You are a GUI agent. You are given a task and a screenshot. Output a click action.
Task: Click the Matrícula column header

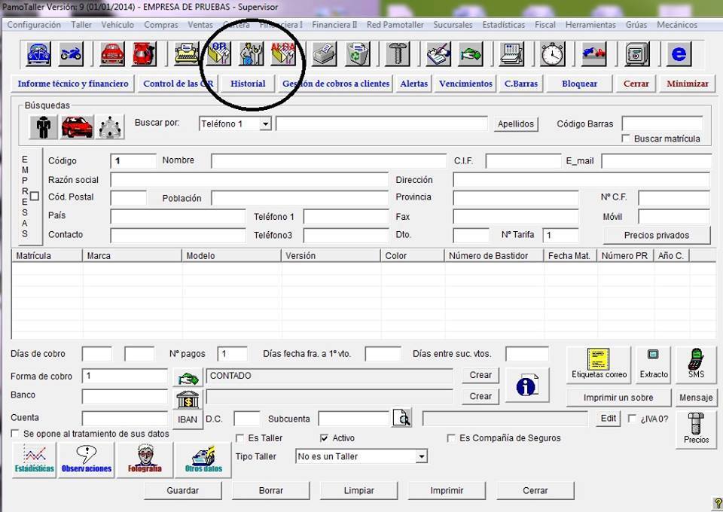[47, 256]
